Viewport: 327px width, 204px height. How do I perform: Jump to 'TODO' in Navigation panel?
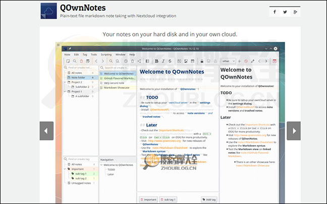[x=111, y=170]
